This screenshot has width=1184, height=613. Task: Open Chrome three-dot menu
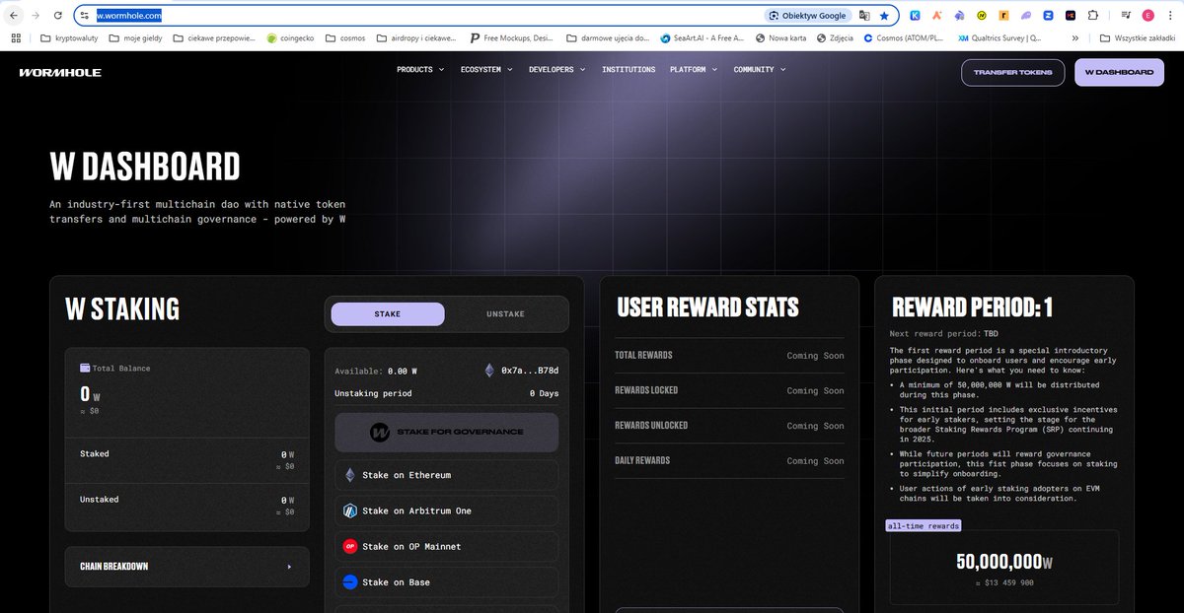tap(1170, 16)
